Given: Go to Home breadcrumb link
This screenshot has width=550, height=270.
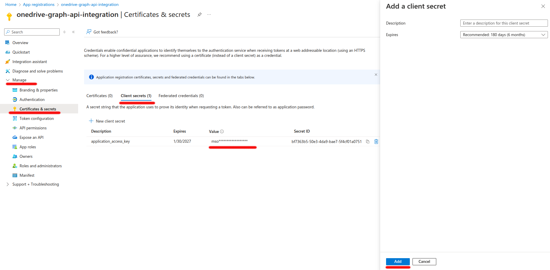Looking at the screenshot, I should click(11, 4).
